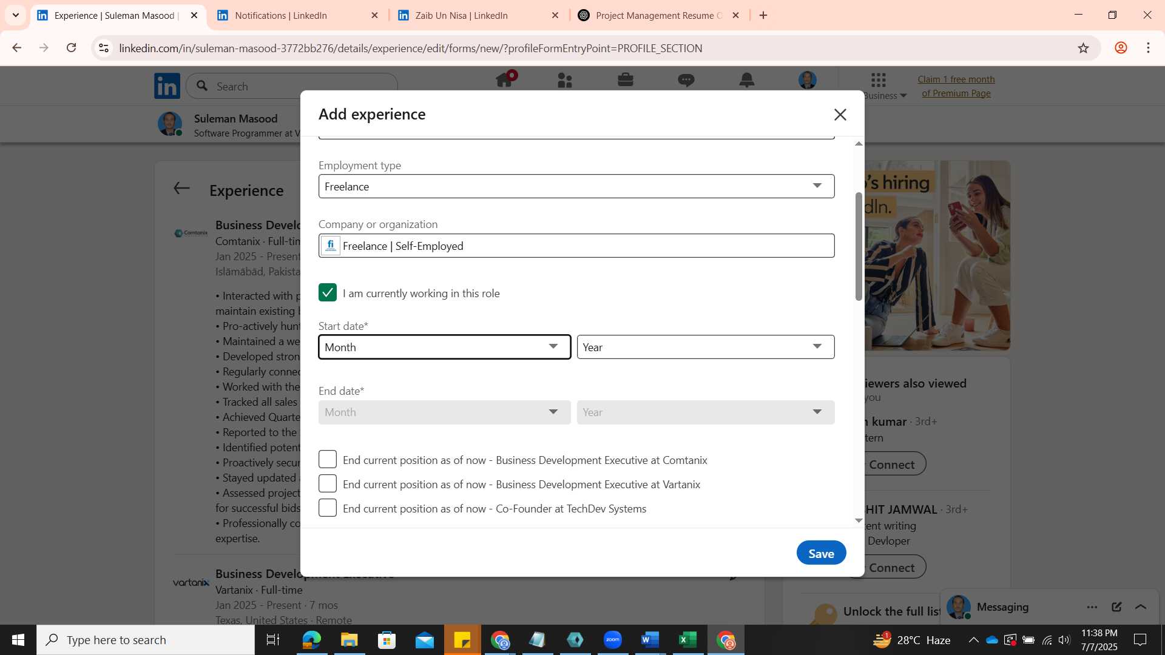Compose new message icon in Messaging
This screenshot has width=1165, height=655.
tap(1116, 607)
